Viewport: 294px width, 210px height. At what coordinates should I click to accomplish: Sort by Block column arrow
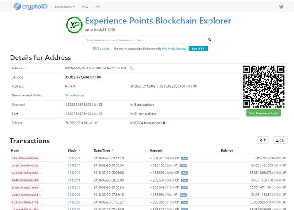coord(79,150)
